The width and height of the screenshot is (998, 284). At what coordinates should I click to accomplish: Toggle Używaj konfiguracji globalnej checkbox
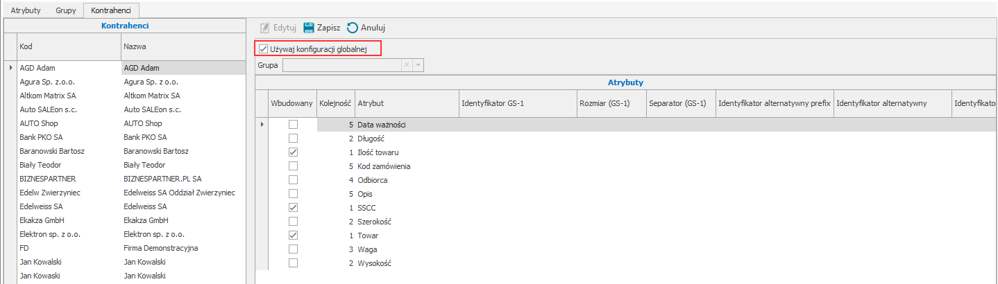[x=263, y=49]
